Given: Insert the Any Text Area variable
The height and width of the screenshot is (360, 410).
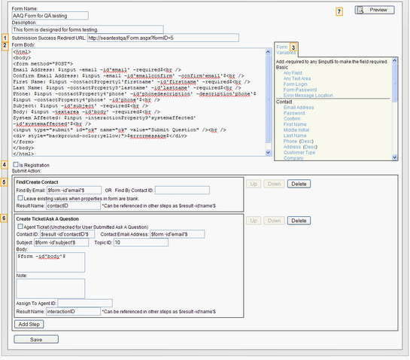Looking at the screenshot, I should [297, 78].
